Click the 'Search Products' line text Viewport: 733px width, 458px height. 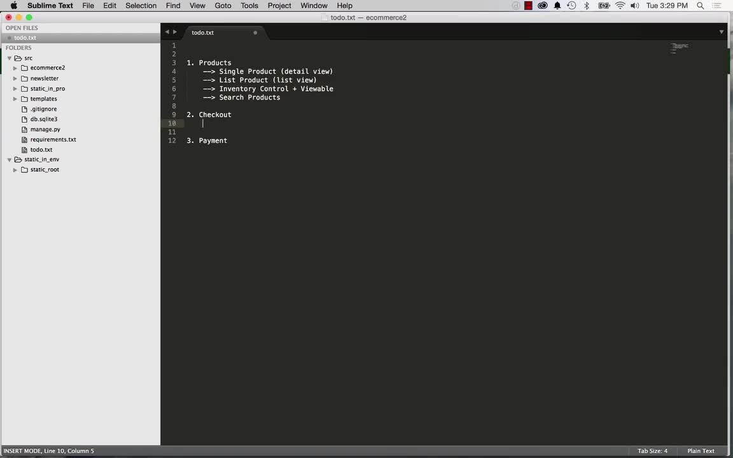click(x=249, y=98)
